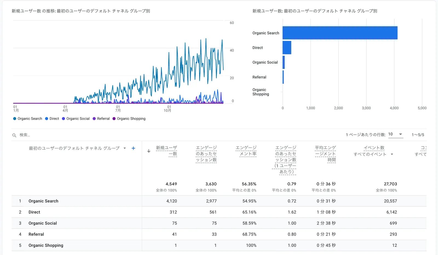
Task: Click the plus icon to add dimension
Action: pyautogui.click(x=133, y=148)
